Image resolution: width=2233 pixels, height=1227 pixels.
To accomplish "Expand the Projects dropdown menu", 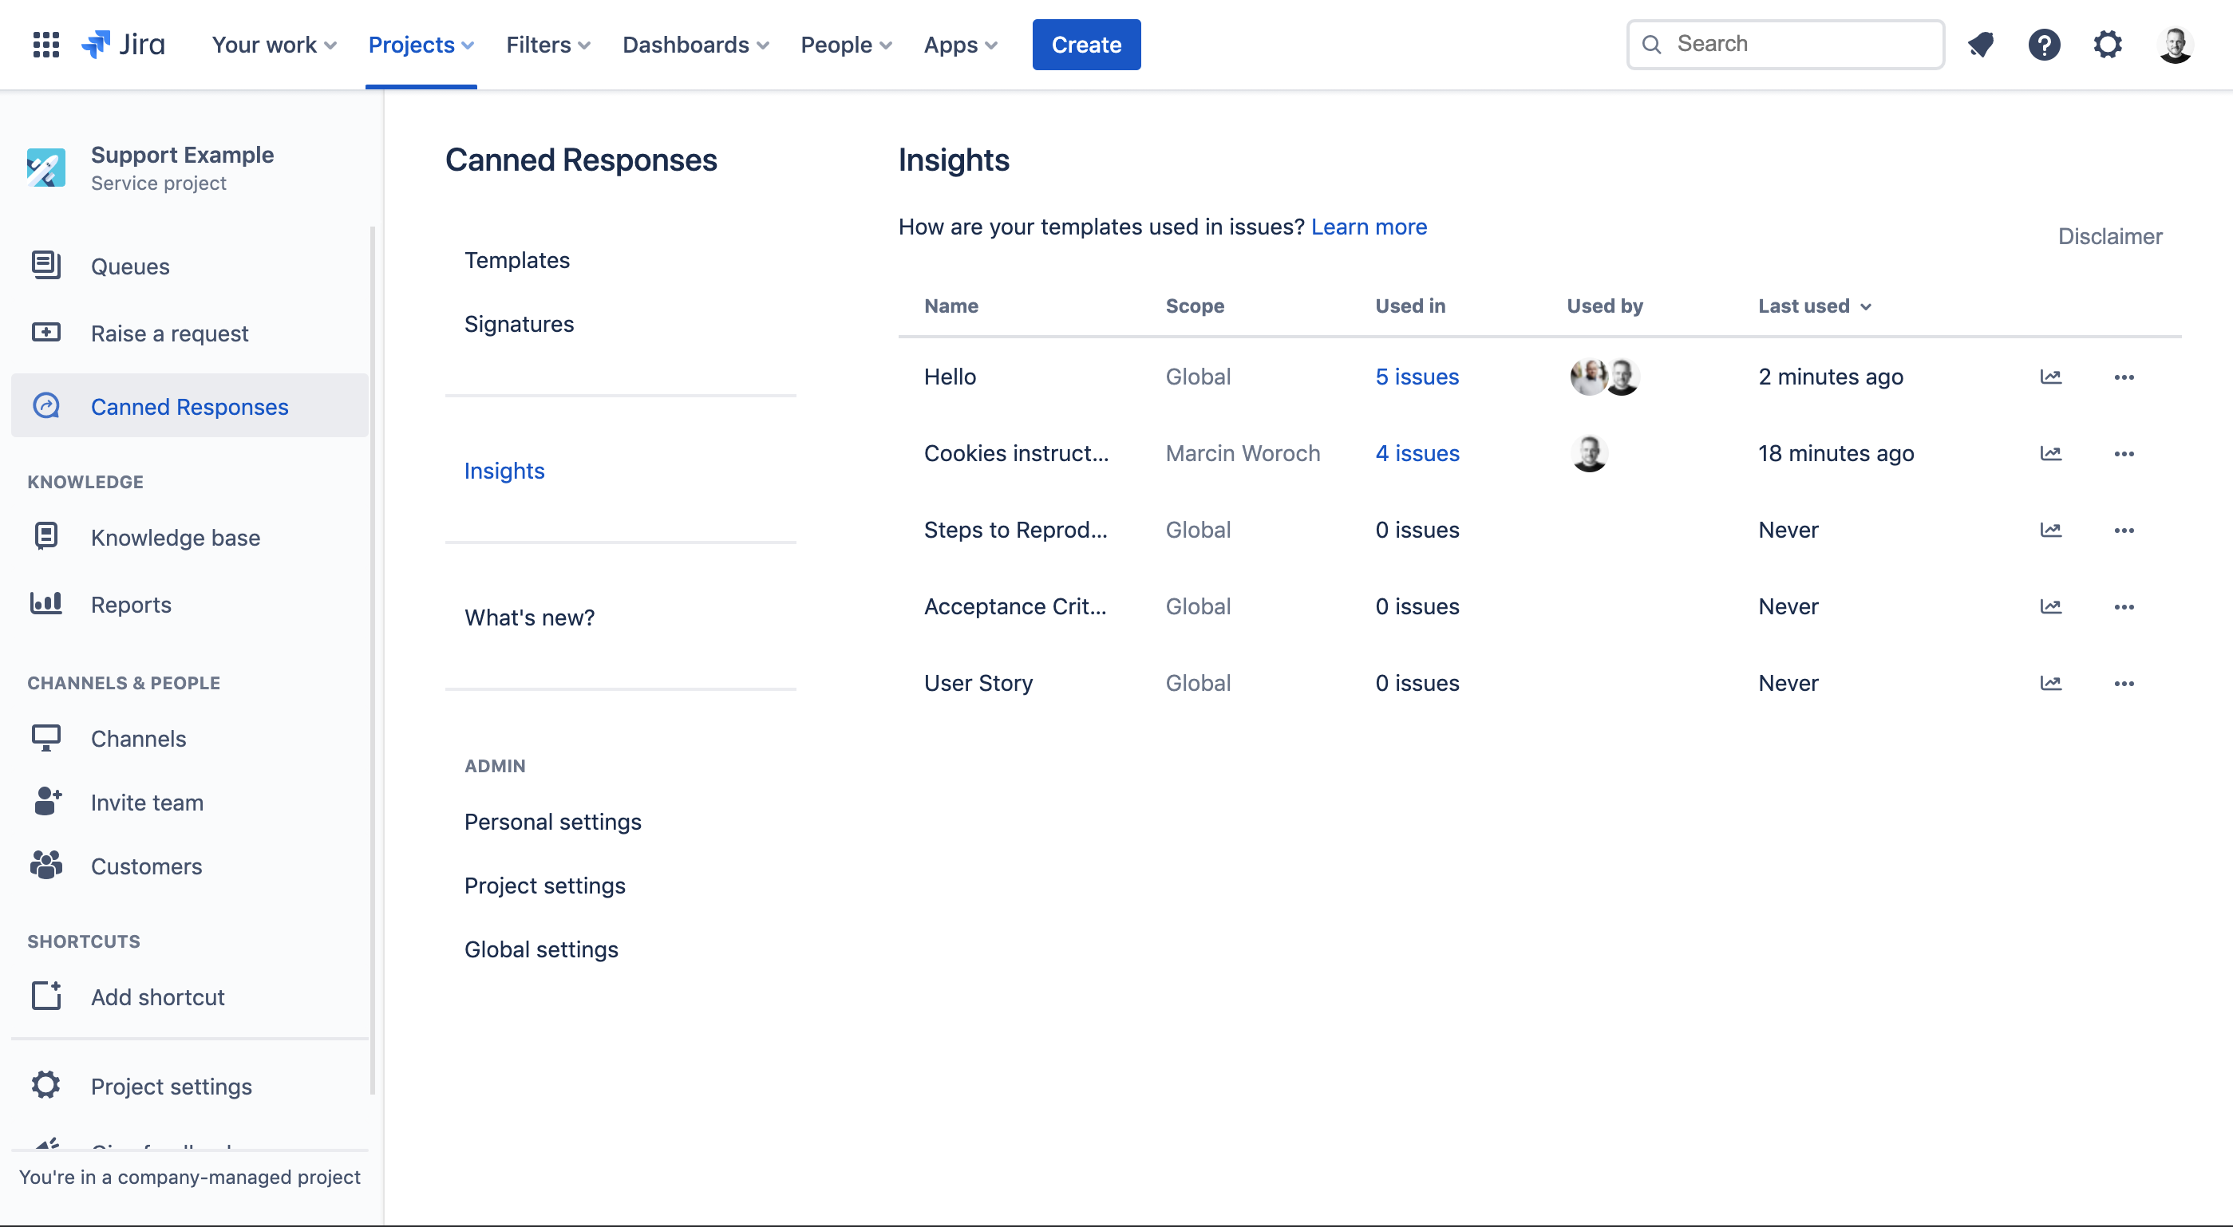I will pyautogui.click(x=421, y=44).
